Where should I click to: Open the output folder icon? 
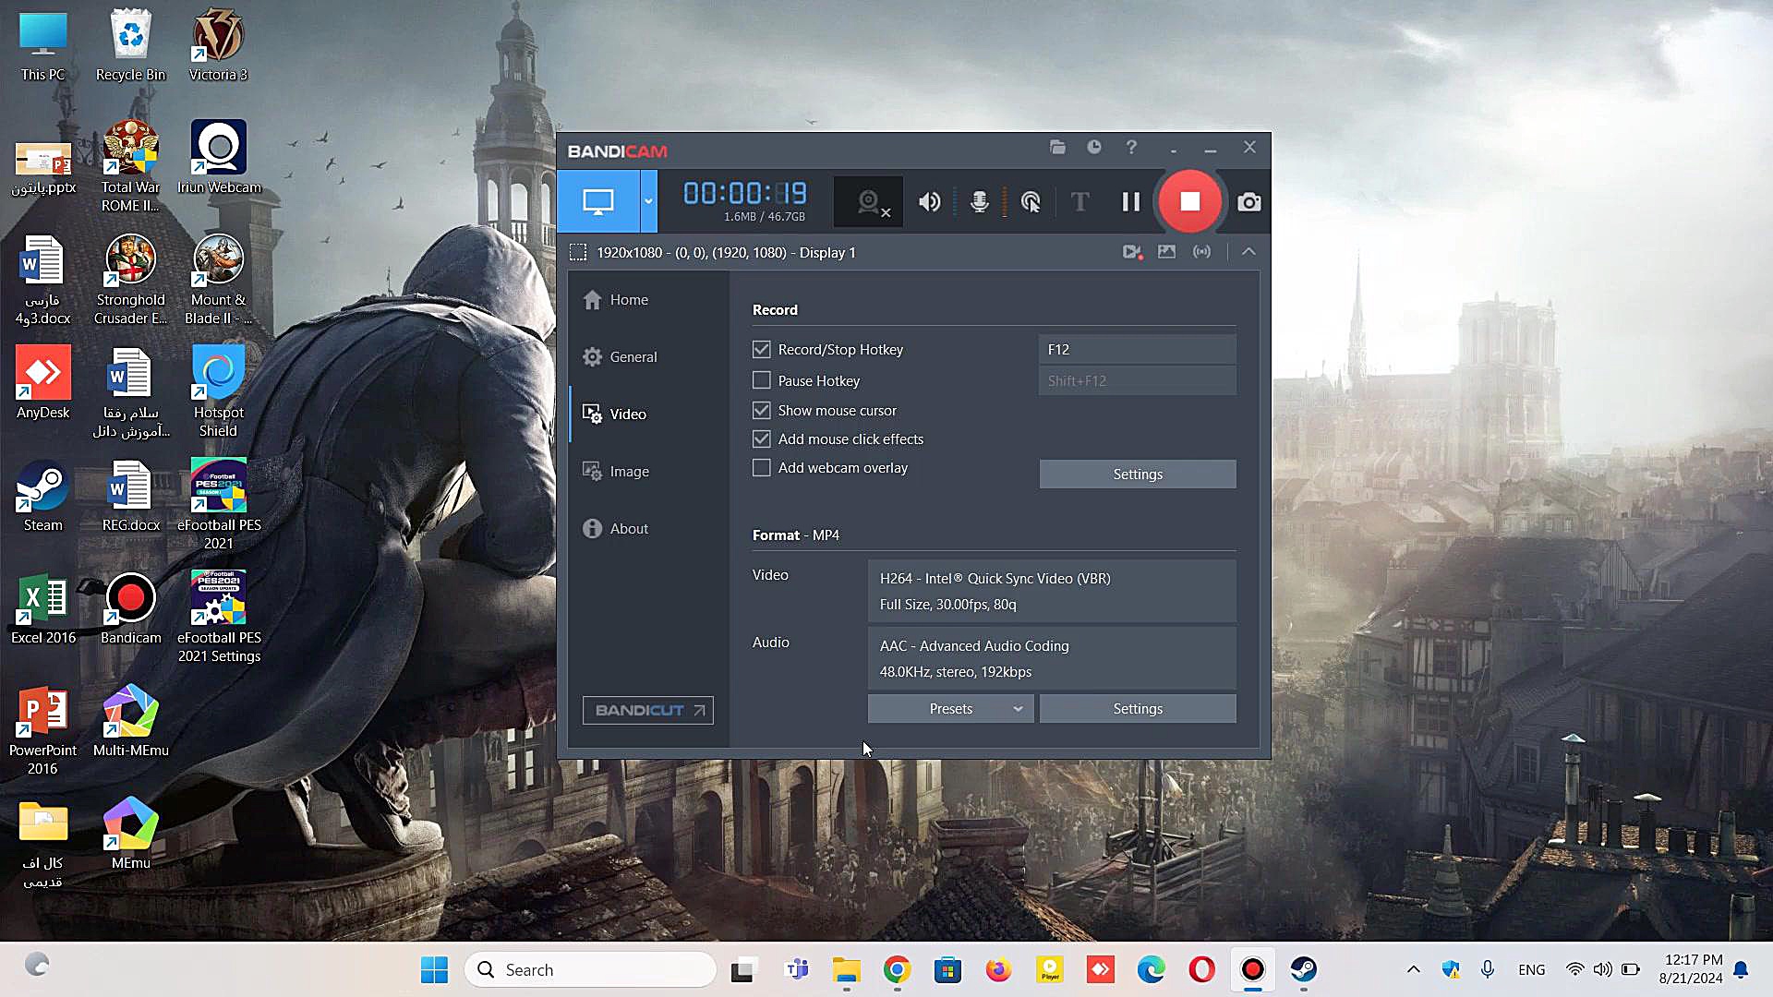[1057, 148]
